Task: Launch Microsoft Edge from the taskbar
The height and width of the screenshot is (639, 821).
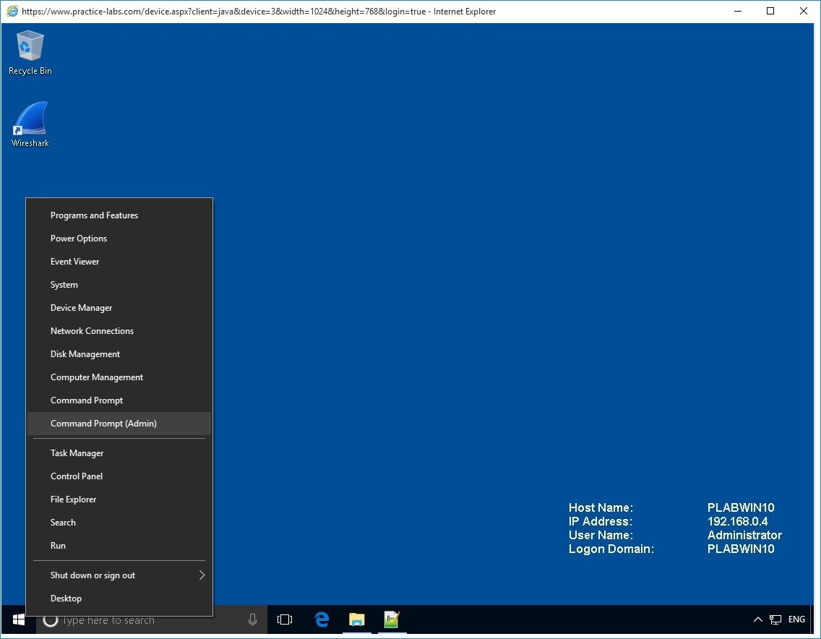Action: [x=322, y=619]
